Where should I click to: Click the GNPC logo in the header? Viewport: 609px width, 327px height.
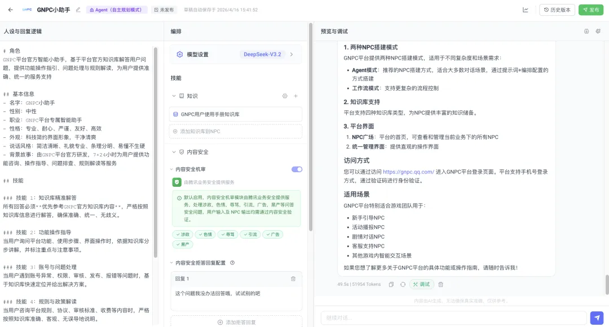[27, 10]
